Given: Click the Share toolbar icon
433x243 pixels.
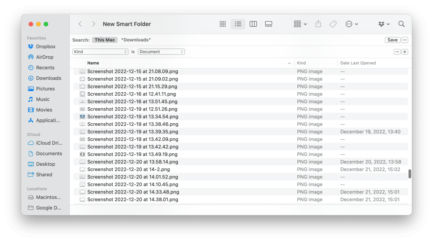Looking at the screenshot, I should (318, 24).
